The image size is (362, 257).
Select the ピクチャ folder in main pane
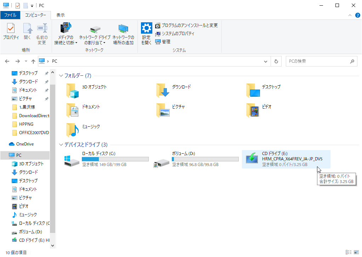point(171,111)
